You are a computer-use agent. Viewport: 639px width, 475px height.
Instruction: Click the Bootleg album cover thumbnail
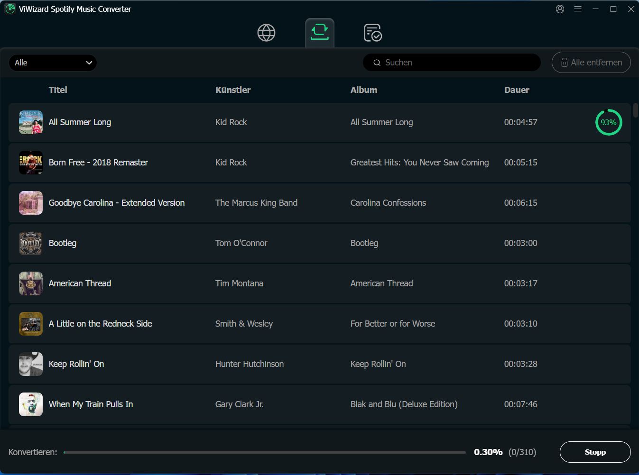(31, 243)
